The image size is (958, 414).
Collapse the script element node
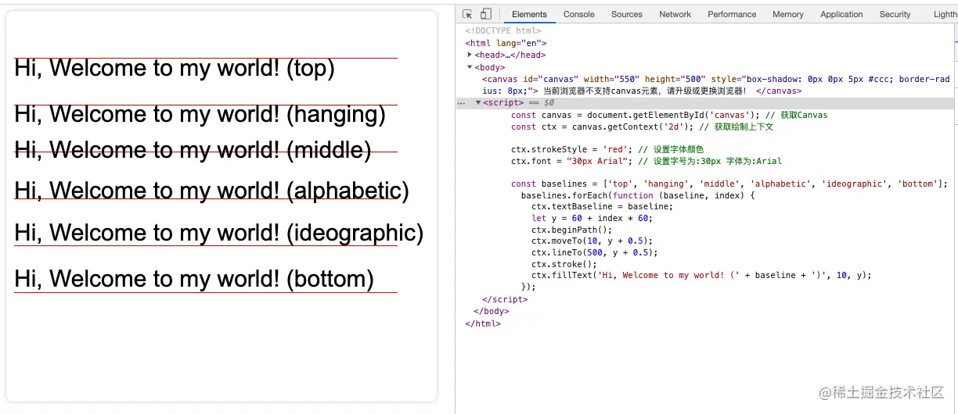(x=478, y=102)
